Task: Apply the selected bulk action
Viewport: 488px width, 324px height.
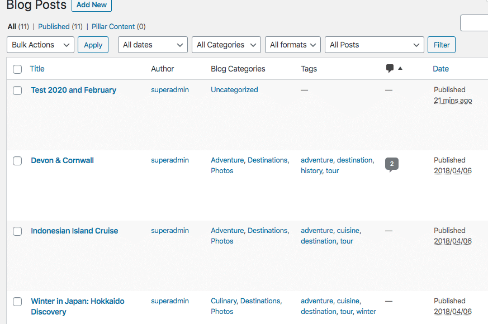Action: pos(93,44)
